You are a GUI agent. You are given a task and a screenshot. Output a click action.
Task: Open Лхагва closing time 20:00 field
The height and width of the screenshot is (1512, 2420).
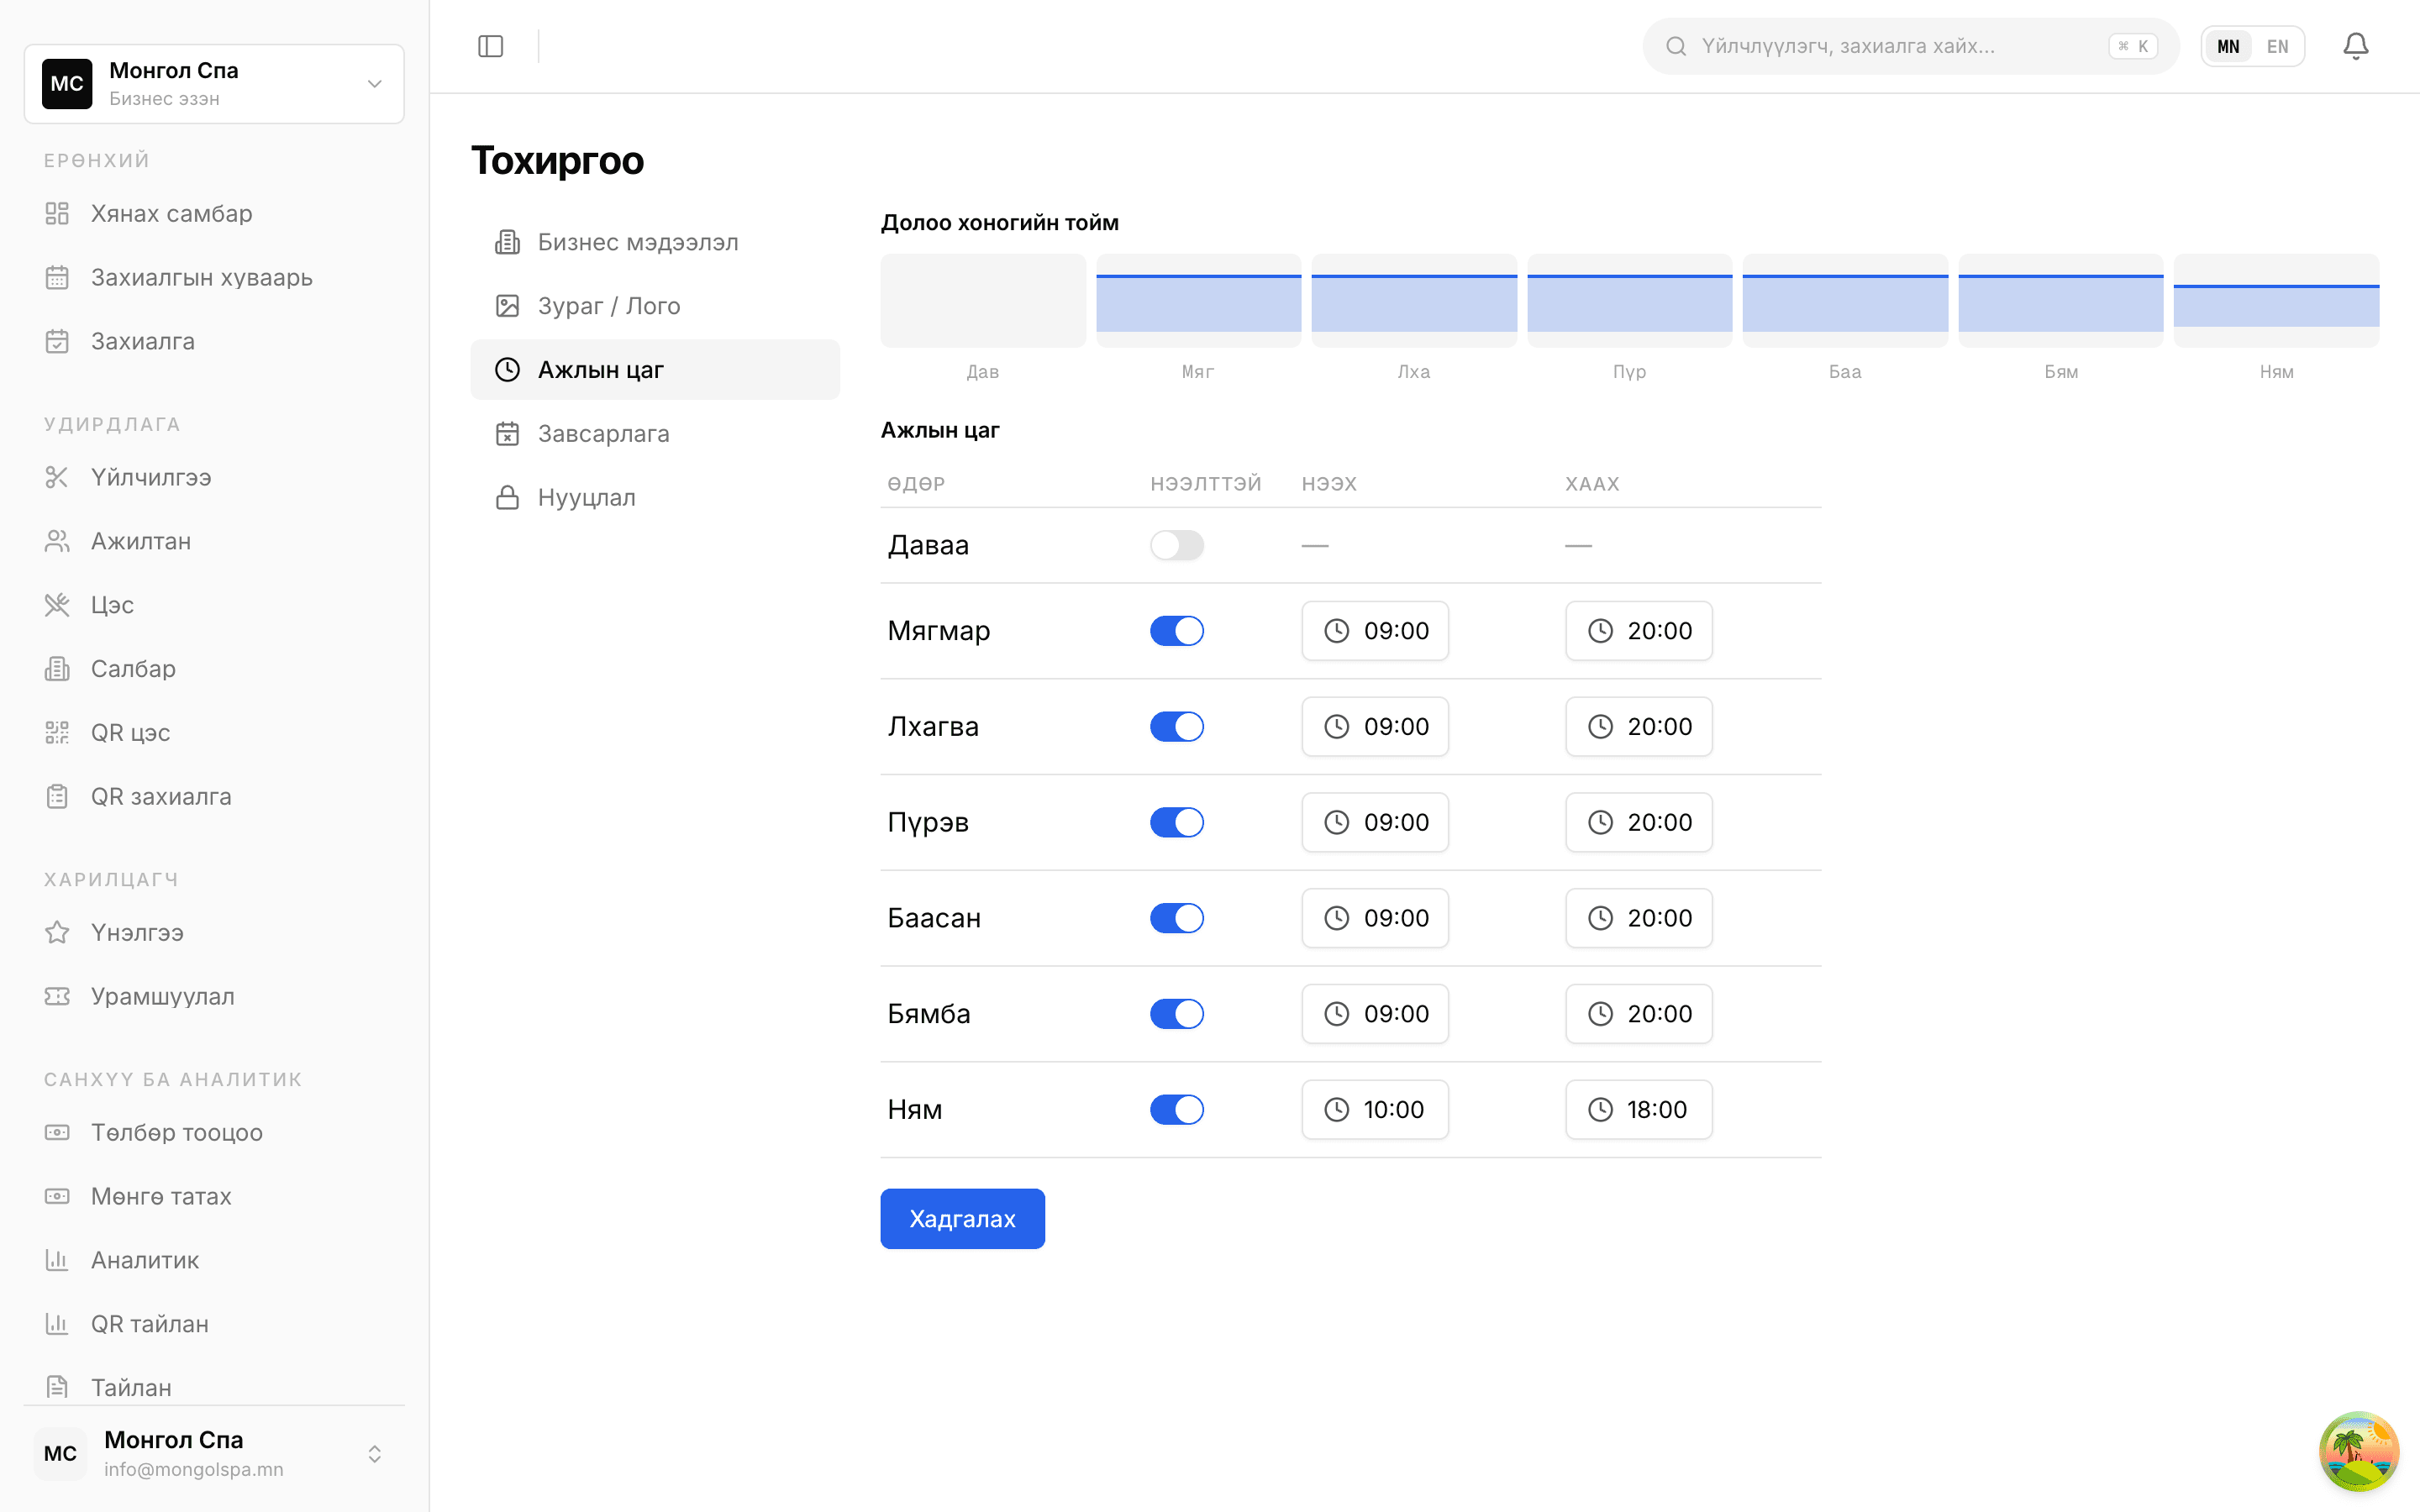1638,727
